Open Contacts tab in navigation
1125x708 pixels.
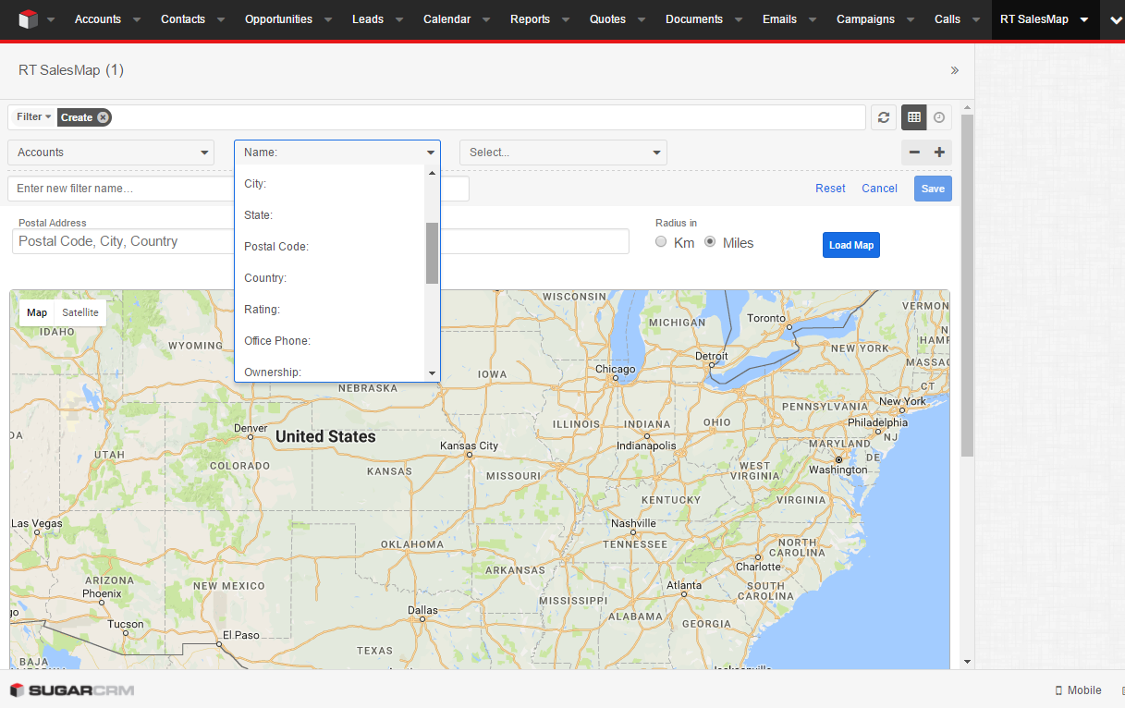[x=183, y=19]
